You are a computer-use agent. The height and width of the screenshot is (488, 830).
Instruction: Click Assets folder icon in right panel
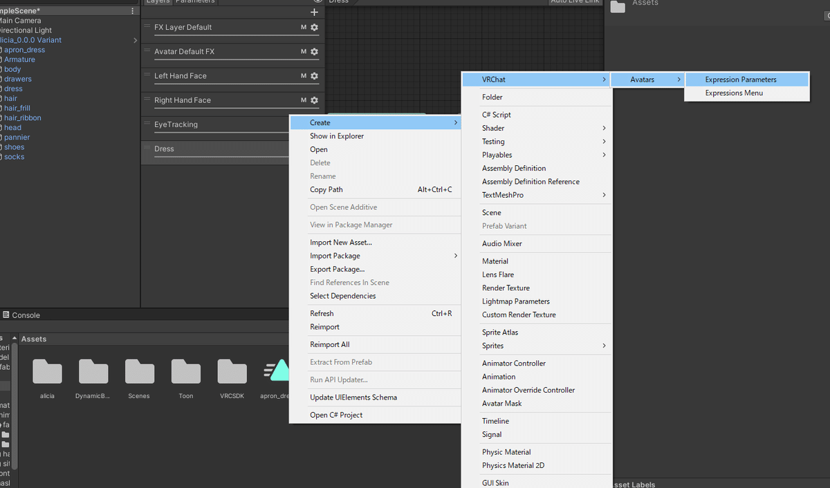tap(618, 6)
